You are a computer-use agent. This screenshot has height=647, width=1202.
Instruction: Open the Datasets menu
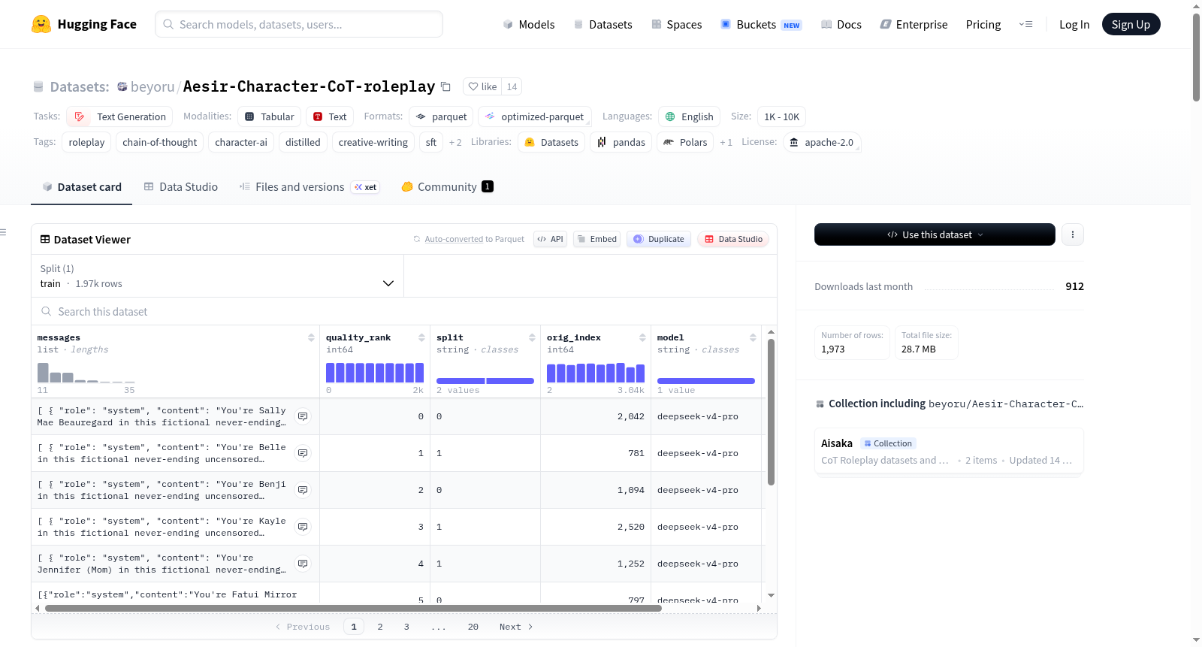pyautogui.click(x=603, y=25)
